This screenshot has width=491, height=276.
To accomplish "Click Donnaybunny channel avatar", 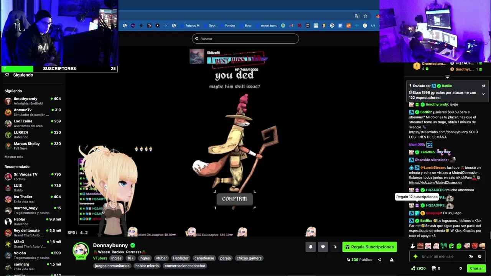I will click(81, 250).
